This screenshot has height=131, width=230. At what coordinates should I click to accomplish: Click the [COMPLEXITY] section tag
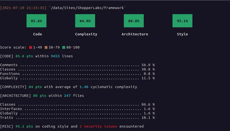tap(13, 87)
